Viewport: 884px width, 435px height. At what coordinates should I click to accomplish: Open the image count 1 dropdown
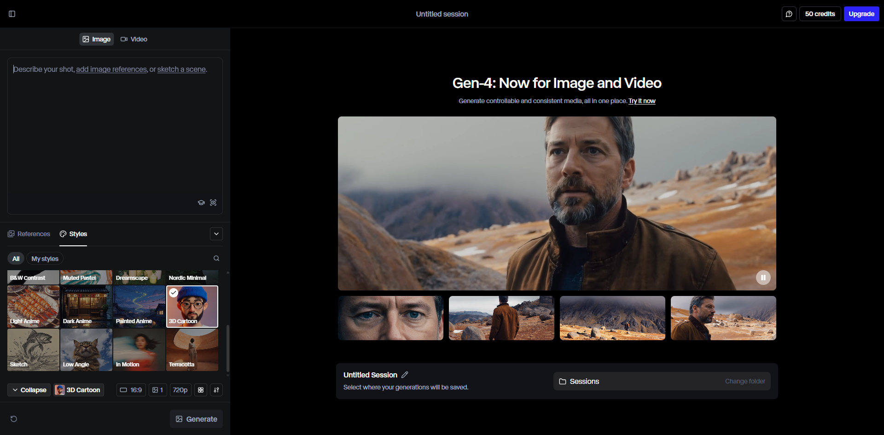point(157,390)
